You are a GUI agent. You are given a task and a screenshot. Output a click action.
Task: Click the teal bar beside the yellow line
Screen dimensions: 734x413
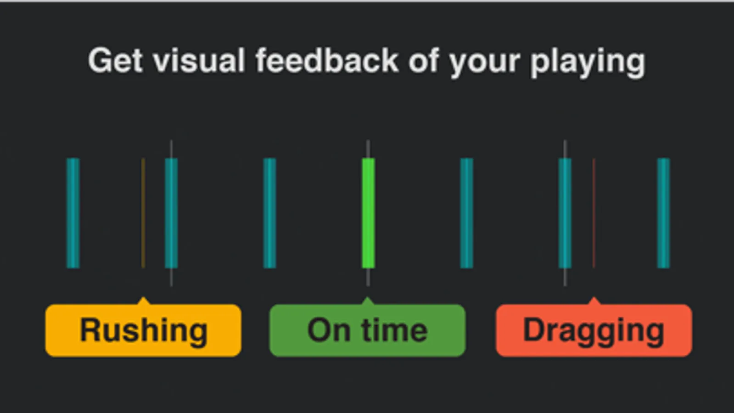coord(171,213)
